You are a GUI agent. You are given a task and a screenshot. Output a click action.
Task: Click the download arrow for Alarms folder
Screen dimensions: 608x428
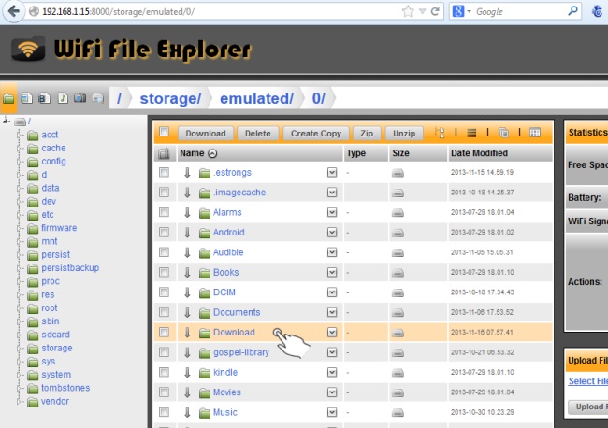(187, 213)
